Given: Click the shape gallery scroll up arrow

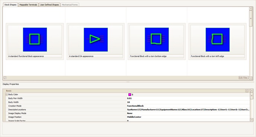Looking at the screenshot, I should point(251,9).
